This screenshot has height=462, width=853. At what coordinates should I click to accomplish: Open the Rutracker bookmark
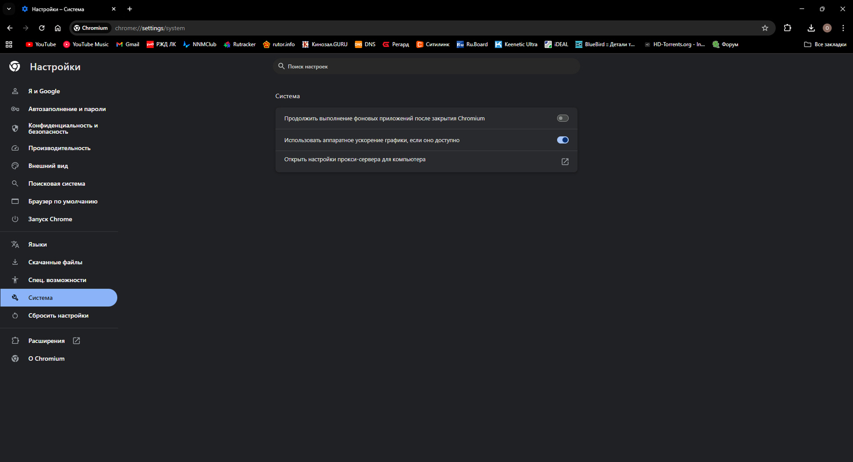[240, 44]
